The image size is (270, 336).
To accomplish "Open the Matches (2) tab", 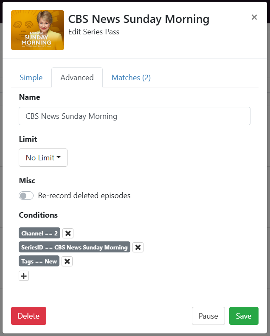I will pyautogui.click(x=131, y=78).
